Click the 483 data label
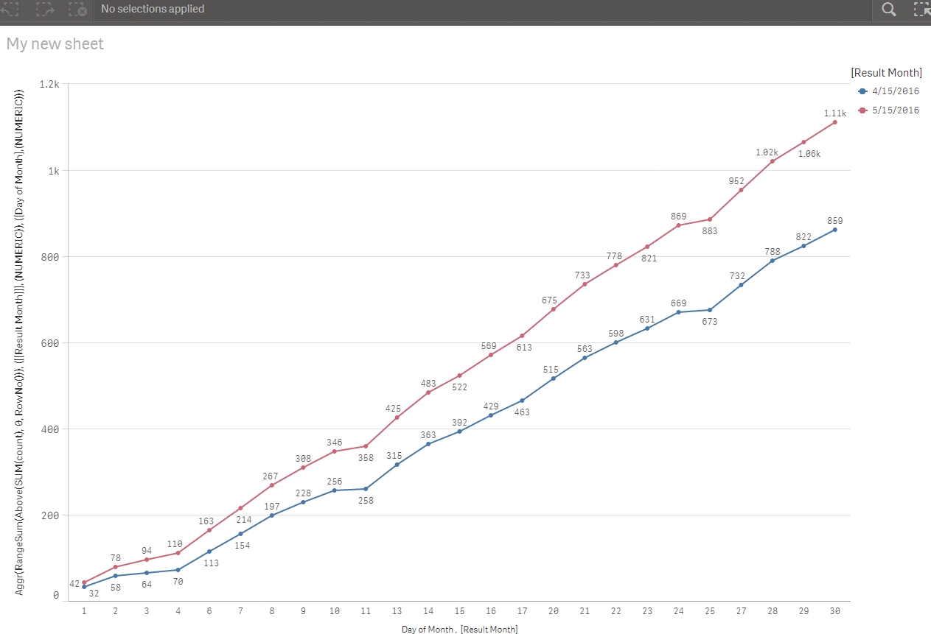 [x=428, y=384]
